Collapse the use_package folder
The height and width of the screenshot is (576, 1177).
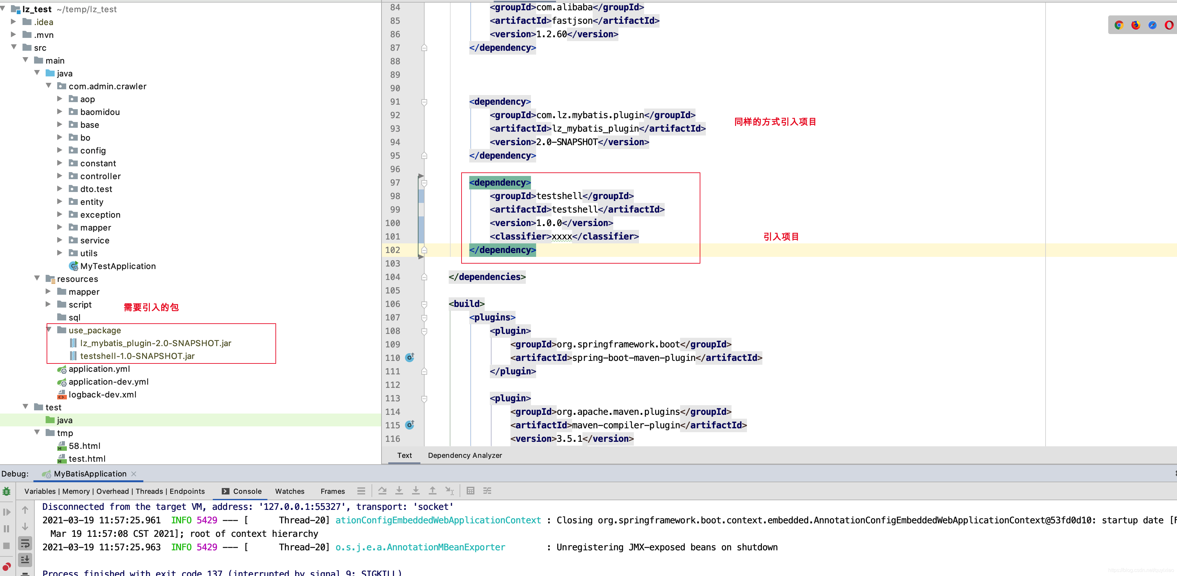(49, 329)
